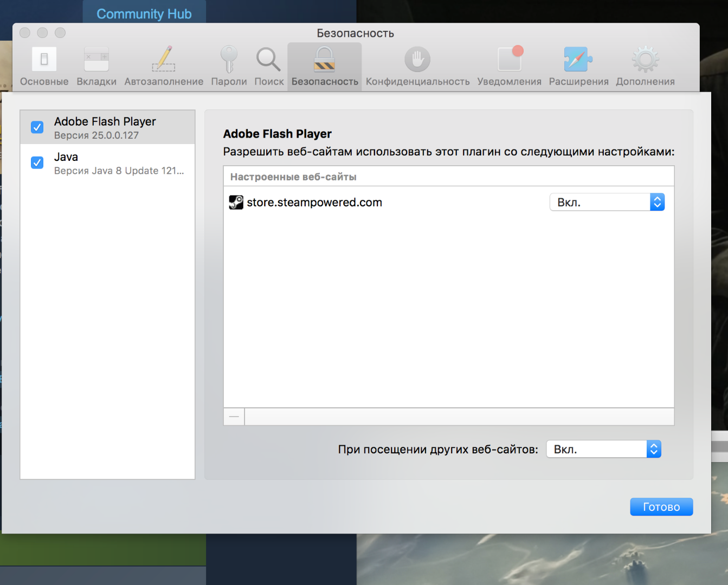Image resolution: width=728 pixels, height=585 pixels.
Task: Close the Безопасность preferences window
Action: click(25, 32)
